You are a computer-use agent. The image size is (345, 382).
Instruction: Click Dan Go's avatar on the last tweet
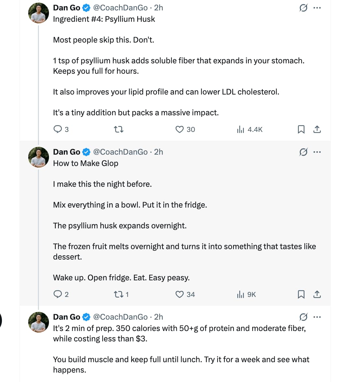click(x=39, y=323)
